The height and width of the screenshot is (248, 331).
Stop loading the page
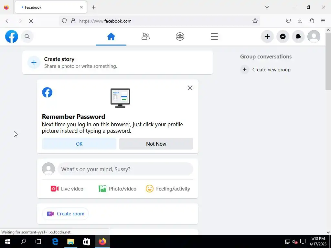31,21
